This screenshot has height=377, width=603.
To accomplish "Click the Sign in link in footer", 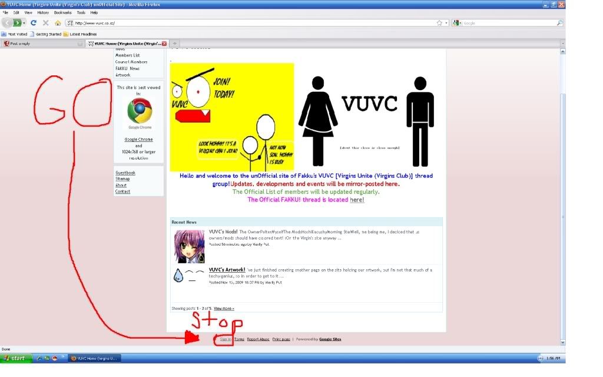I will point(225,339).
